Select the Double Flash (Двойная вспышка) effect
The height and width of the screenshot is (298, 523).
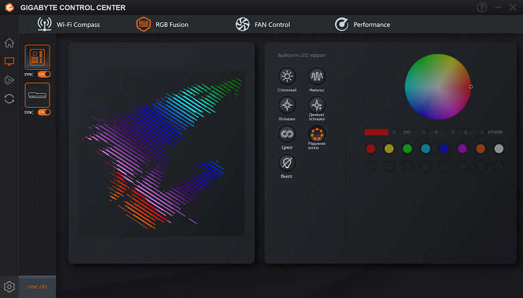[316, 105]
